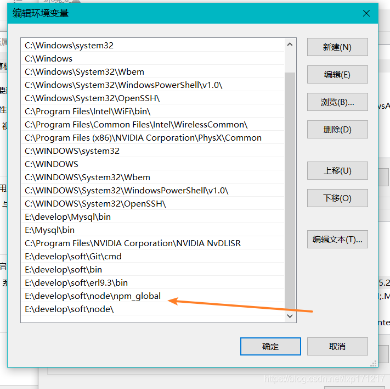Select E:\develop\soft\node\npm_global entry
This screenshot has width=390, height=389.
point(152,296)
